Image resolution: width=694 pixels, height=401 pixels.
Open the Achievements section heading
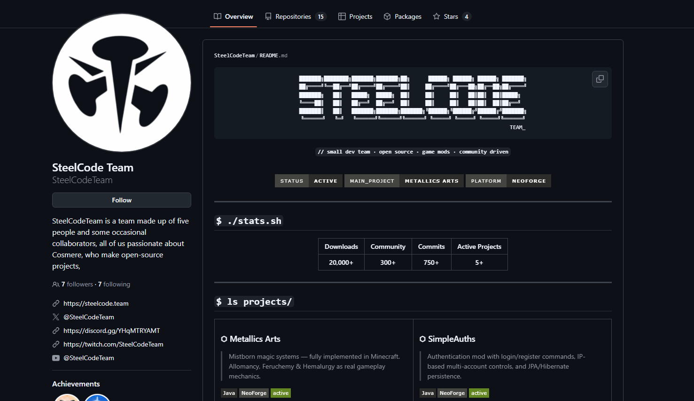coord(76,384)
